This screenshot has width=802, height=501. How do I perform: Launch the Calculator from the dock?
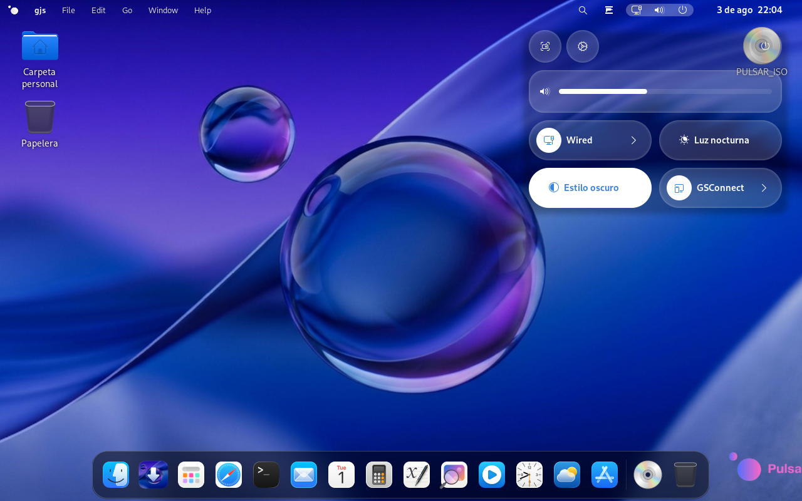[379, 475]
